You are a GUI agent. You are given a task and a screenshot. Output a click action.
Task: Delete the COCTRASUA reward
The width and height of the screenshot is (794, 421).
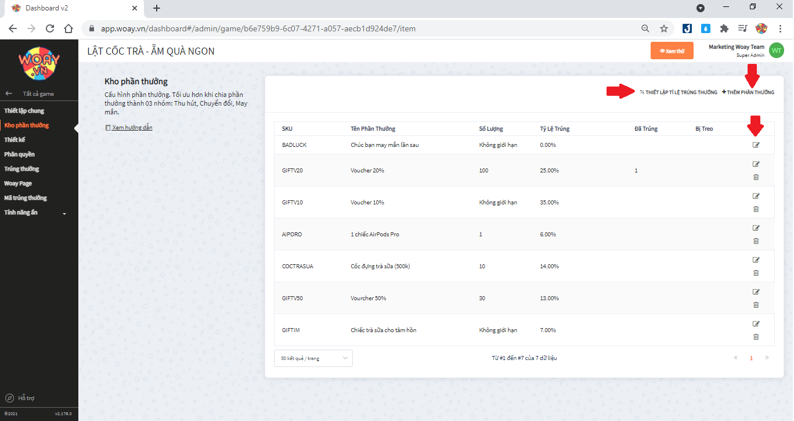pyautogui.click(x=756, y=273)
